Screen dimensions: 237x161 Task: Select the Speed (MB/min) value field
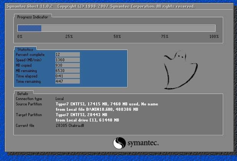tap(67, 60)
